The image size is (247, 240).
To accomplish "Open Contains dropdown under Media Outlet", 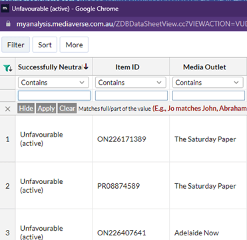I will (208, 83).
